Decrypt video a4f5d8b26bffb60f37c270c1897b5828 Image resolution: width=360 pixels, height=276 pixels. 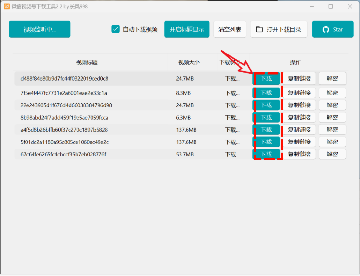click(332, 130)
